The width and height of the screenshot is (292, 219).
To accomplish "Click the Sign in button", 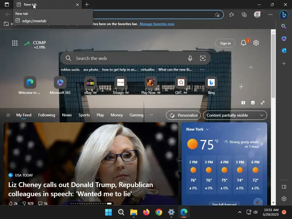I will [225, 43].
